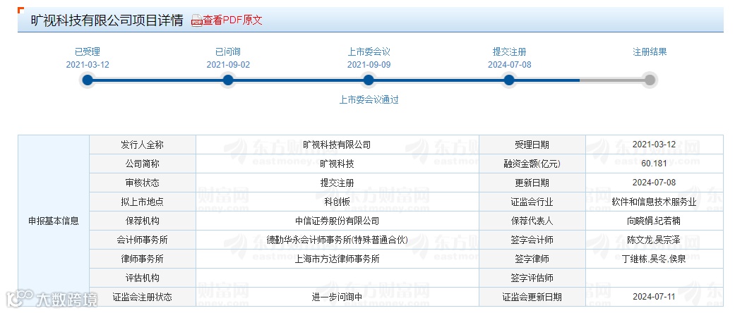Click the 证监会更新日期 label cell
This screenshot has height=313, width=747.
pos(532,297)
